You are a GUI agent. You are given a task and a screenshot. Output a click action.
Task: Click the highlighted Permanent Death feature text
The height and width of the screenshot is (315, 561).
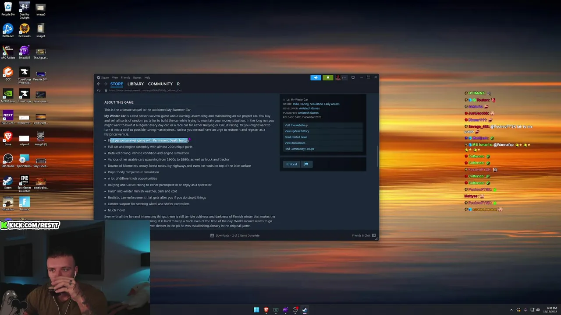149,140
